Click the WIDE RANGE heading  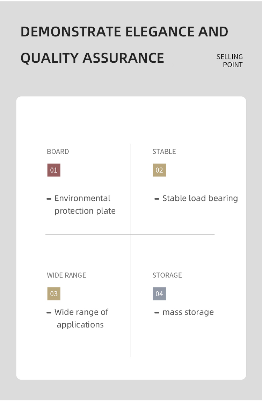point(66,275)
